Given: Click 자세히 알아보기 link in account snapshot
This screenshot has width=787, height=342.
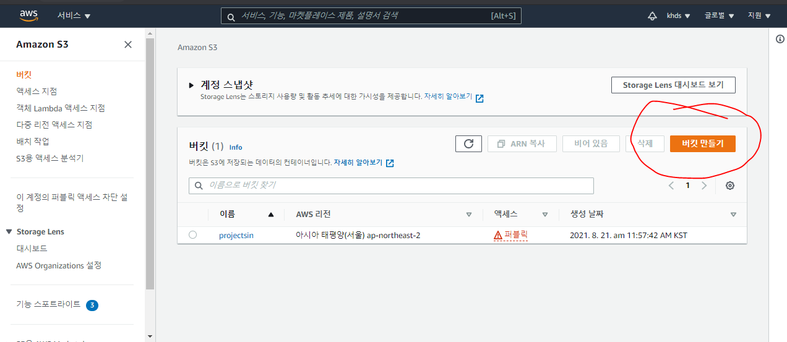Looking at the screenshot, I should coord(448,96).
